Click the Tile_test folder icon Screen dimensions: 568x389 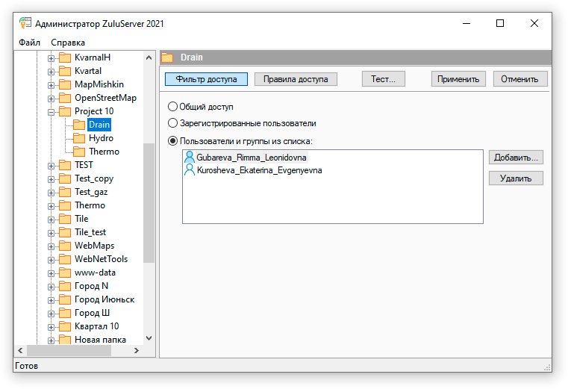click(65, 232)
